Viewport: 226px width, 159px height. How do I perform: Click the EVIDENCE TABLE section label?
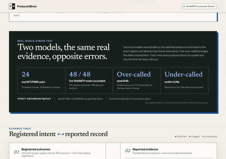(20, 129)
